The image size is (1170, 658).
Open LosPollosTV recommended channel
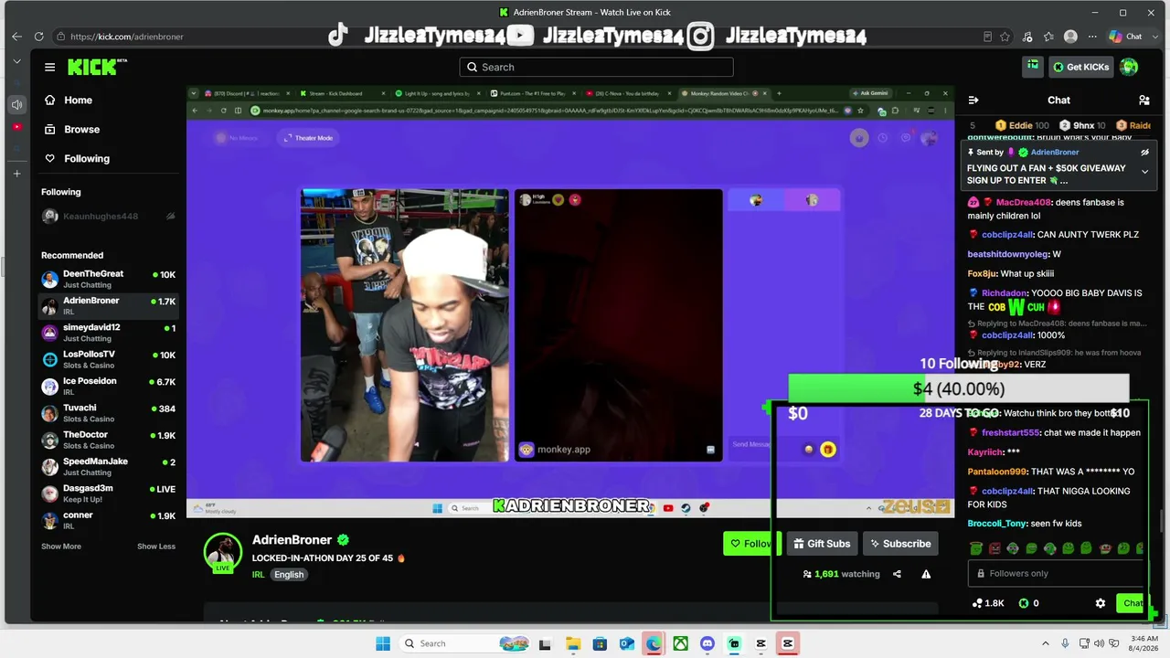pyautogui.click(x=108, y=359)
